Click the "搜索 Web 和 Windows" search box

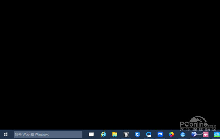coord(48,134)
